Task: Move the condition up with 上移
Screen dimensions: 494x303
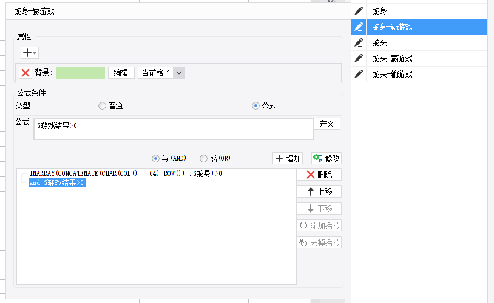Action: pyautogui.click(x=319, y=191)
